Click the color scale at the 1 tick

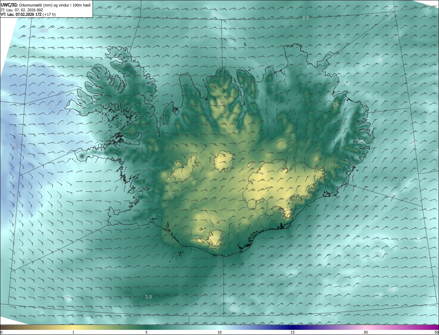73,332
